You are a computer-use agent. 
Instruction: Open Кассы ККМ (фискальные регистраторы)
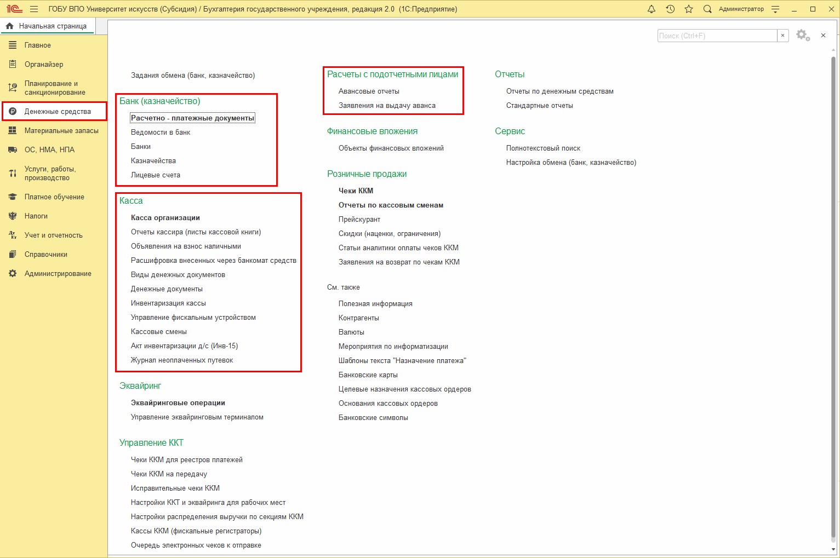click(x=196, y=531)
